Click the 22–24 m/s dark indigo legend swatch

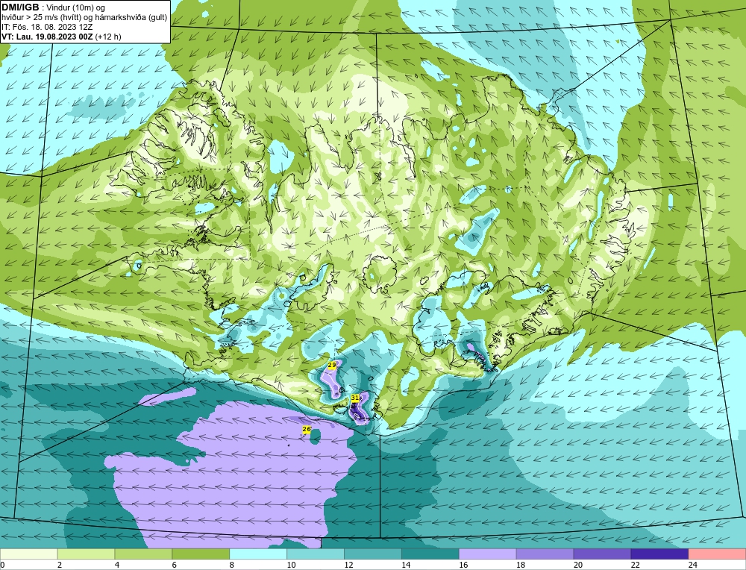click(660, 554)
